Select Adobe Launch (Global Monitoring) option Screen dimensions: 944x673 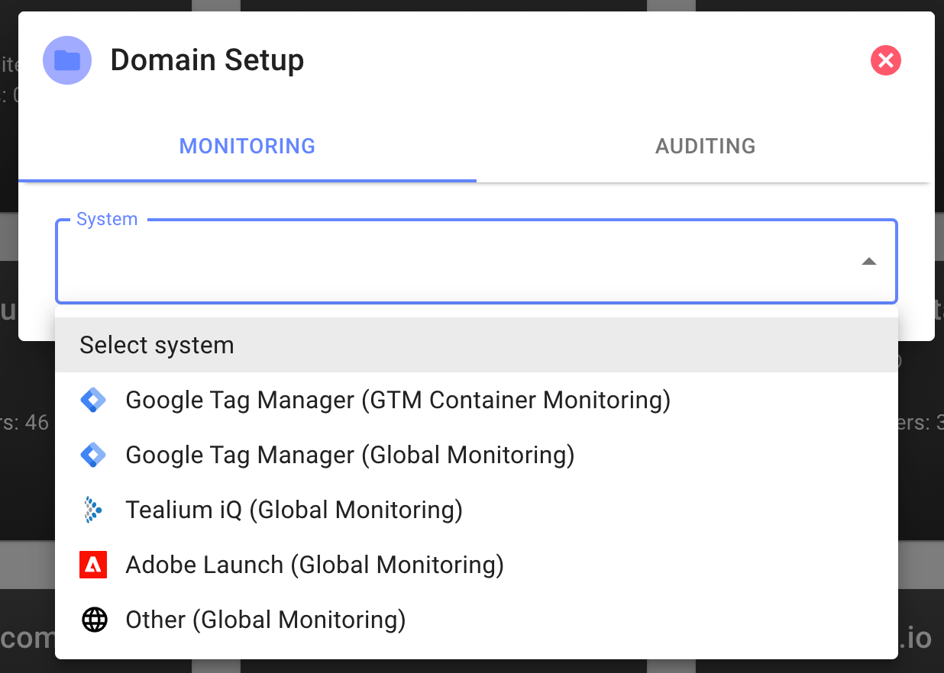click(x=315, y=565)
